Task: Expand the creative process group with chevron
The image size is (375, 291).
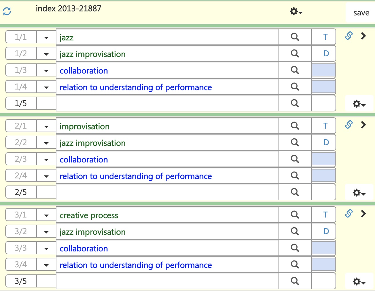Action: [363, 214]
